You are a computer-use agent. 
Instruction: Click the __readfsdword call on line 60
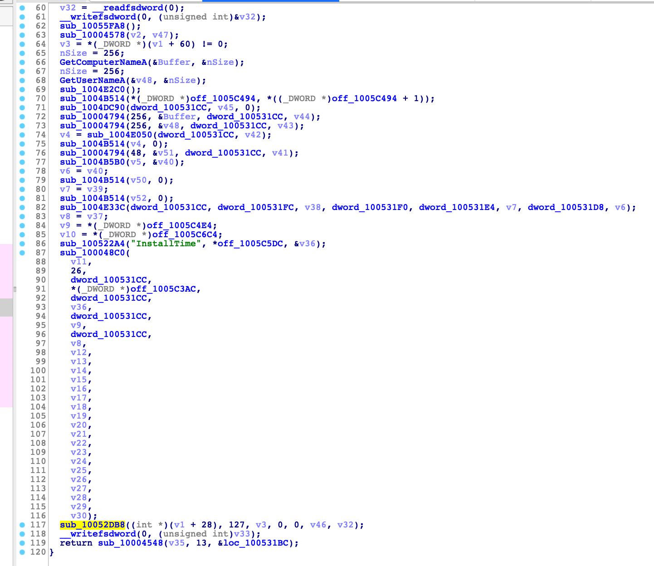tap(128, 8)
